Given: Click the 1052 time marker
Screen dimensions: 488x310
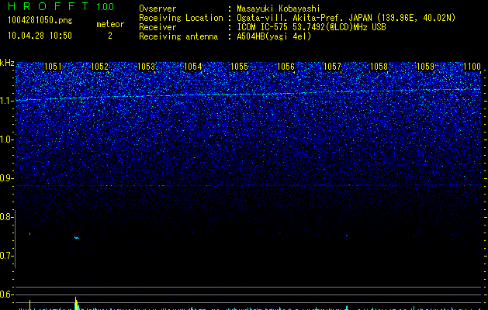Looking at the screenshot, I should [x=99, y=67].
